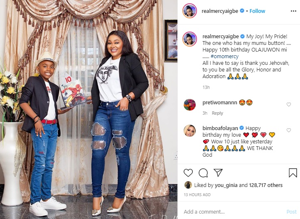Open the three-dot more options menu

pos(293,11)
